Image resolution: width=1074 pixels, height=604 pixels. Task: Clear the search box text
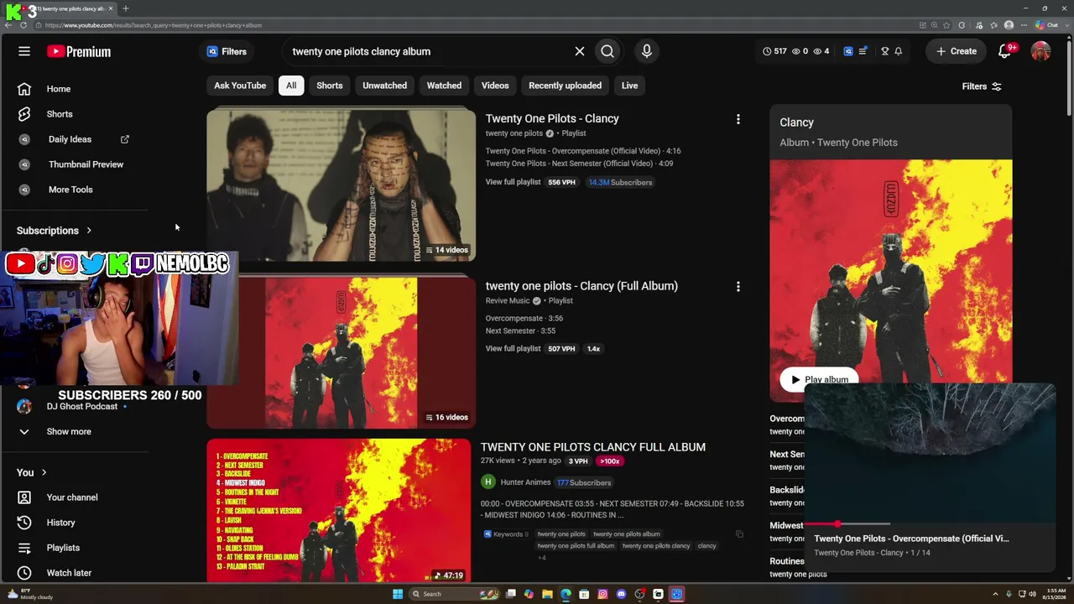pyautogui.click(x=580, y=51)
